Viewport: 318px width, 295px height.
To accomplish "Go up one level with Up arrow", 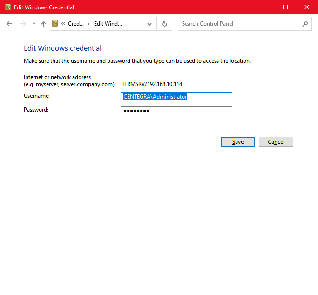I will [x=44, y=24].
